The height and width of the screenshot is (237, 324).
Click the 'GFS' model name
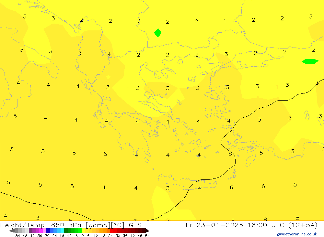pyautogui.click(x=135, y=225)
